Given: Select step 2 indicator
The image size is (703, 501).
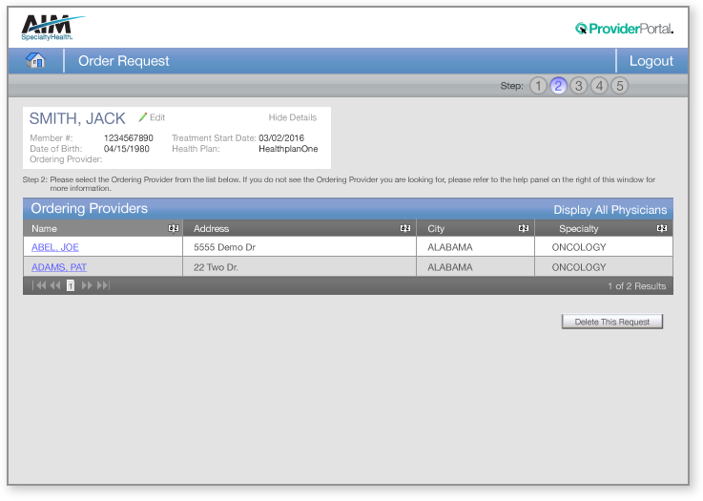Looking at the screenshot, I should coord(558,85).
